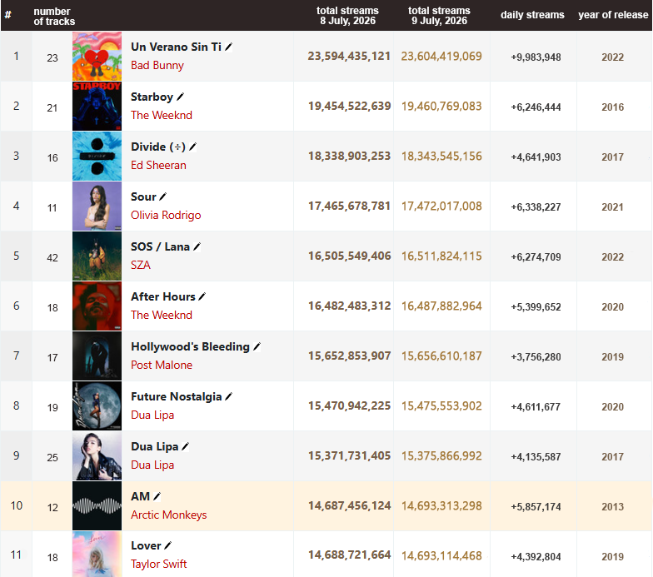Click the pencil icon beside SOS / Lana
The image size is (653, 577).
click(x=197, y=246)
